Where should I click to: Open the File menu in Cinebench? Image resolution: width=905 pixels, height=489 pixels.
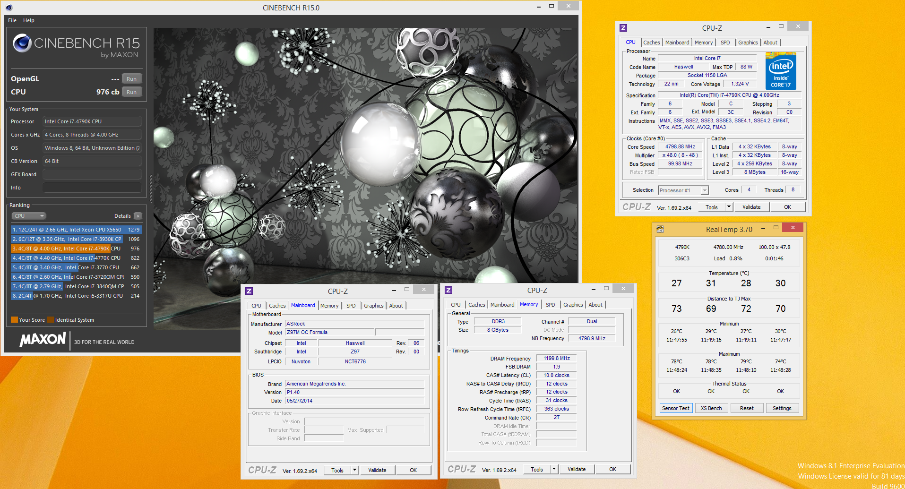[12, 20]
